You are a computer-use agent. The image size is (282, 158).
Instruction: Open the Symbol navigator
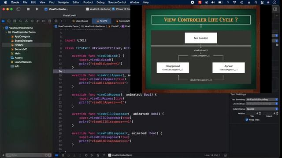(15, 21)
